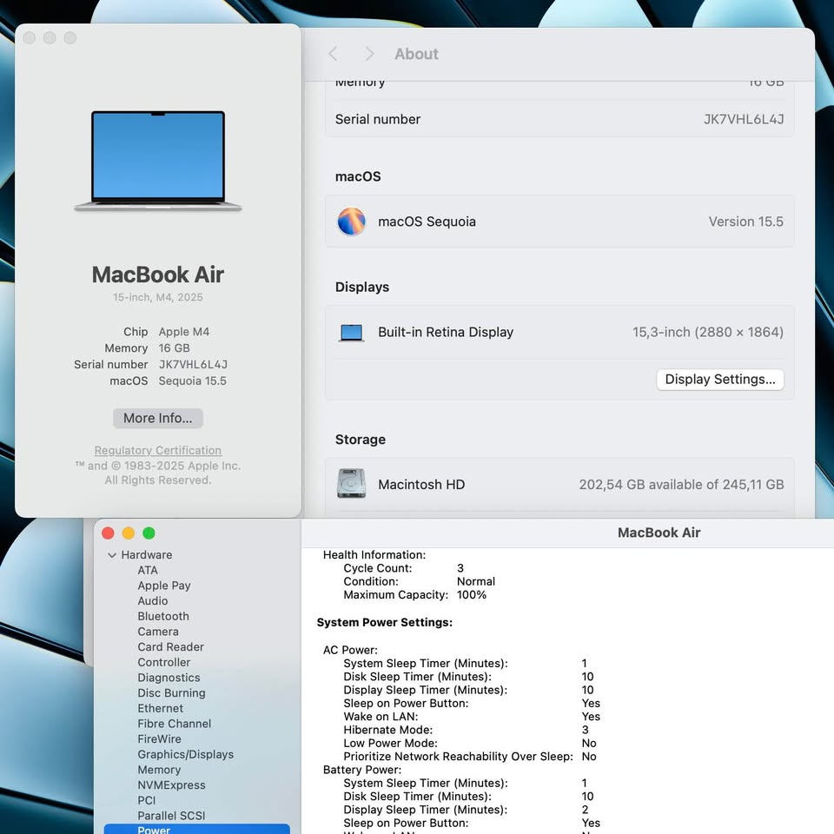Select Fibre Channel in hardware list
Image resolution: width=834 pixels, height=834 pixels.
coord(175,724)
